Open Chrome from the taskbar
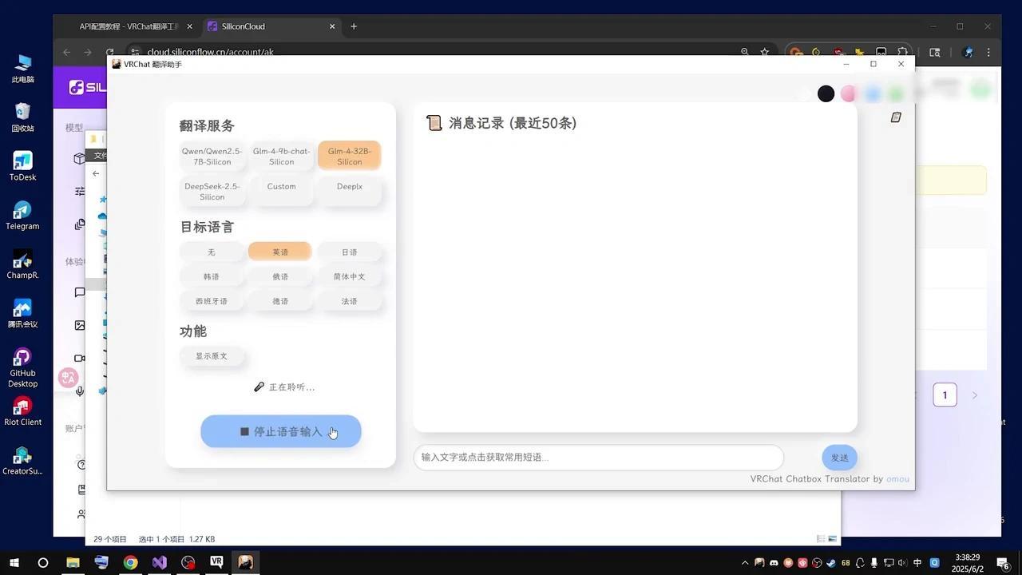1022x575 pixels. [x=130, y=563]
